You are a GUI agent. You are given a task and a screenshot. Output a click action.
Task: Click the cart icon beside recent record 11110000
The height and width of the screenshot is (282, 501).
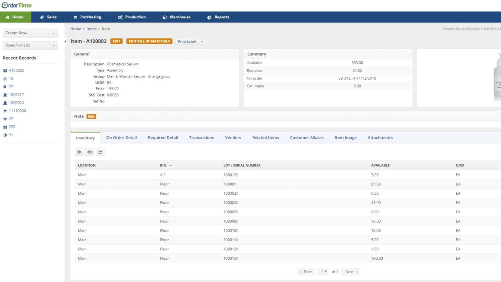click(5, 111)
